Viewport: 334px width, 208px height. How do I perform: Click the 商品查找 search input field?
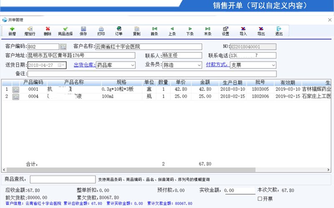pos(63,179)
